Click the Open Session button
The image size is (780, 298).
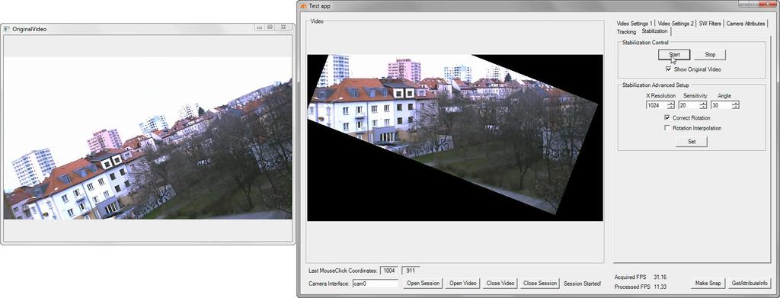[x=423, y=283]
